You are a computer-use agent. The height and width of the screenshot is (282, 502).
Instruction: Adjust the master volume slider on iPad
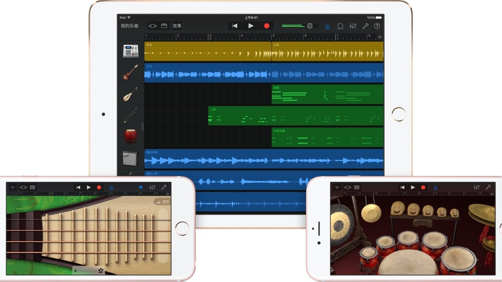click(309, 26)
